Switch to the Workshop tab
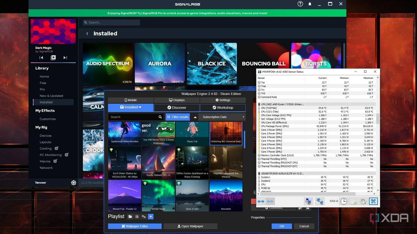 click(x=223, y=108)
